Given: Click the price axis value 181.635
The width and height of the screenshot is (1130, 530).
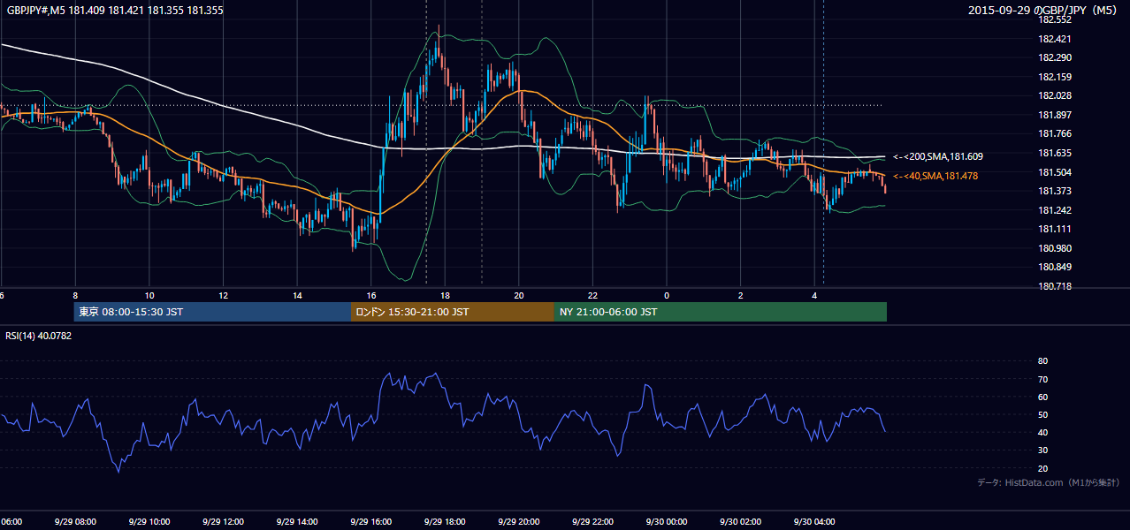Looking at the screenshot, I should 1054,153.
